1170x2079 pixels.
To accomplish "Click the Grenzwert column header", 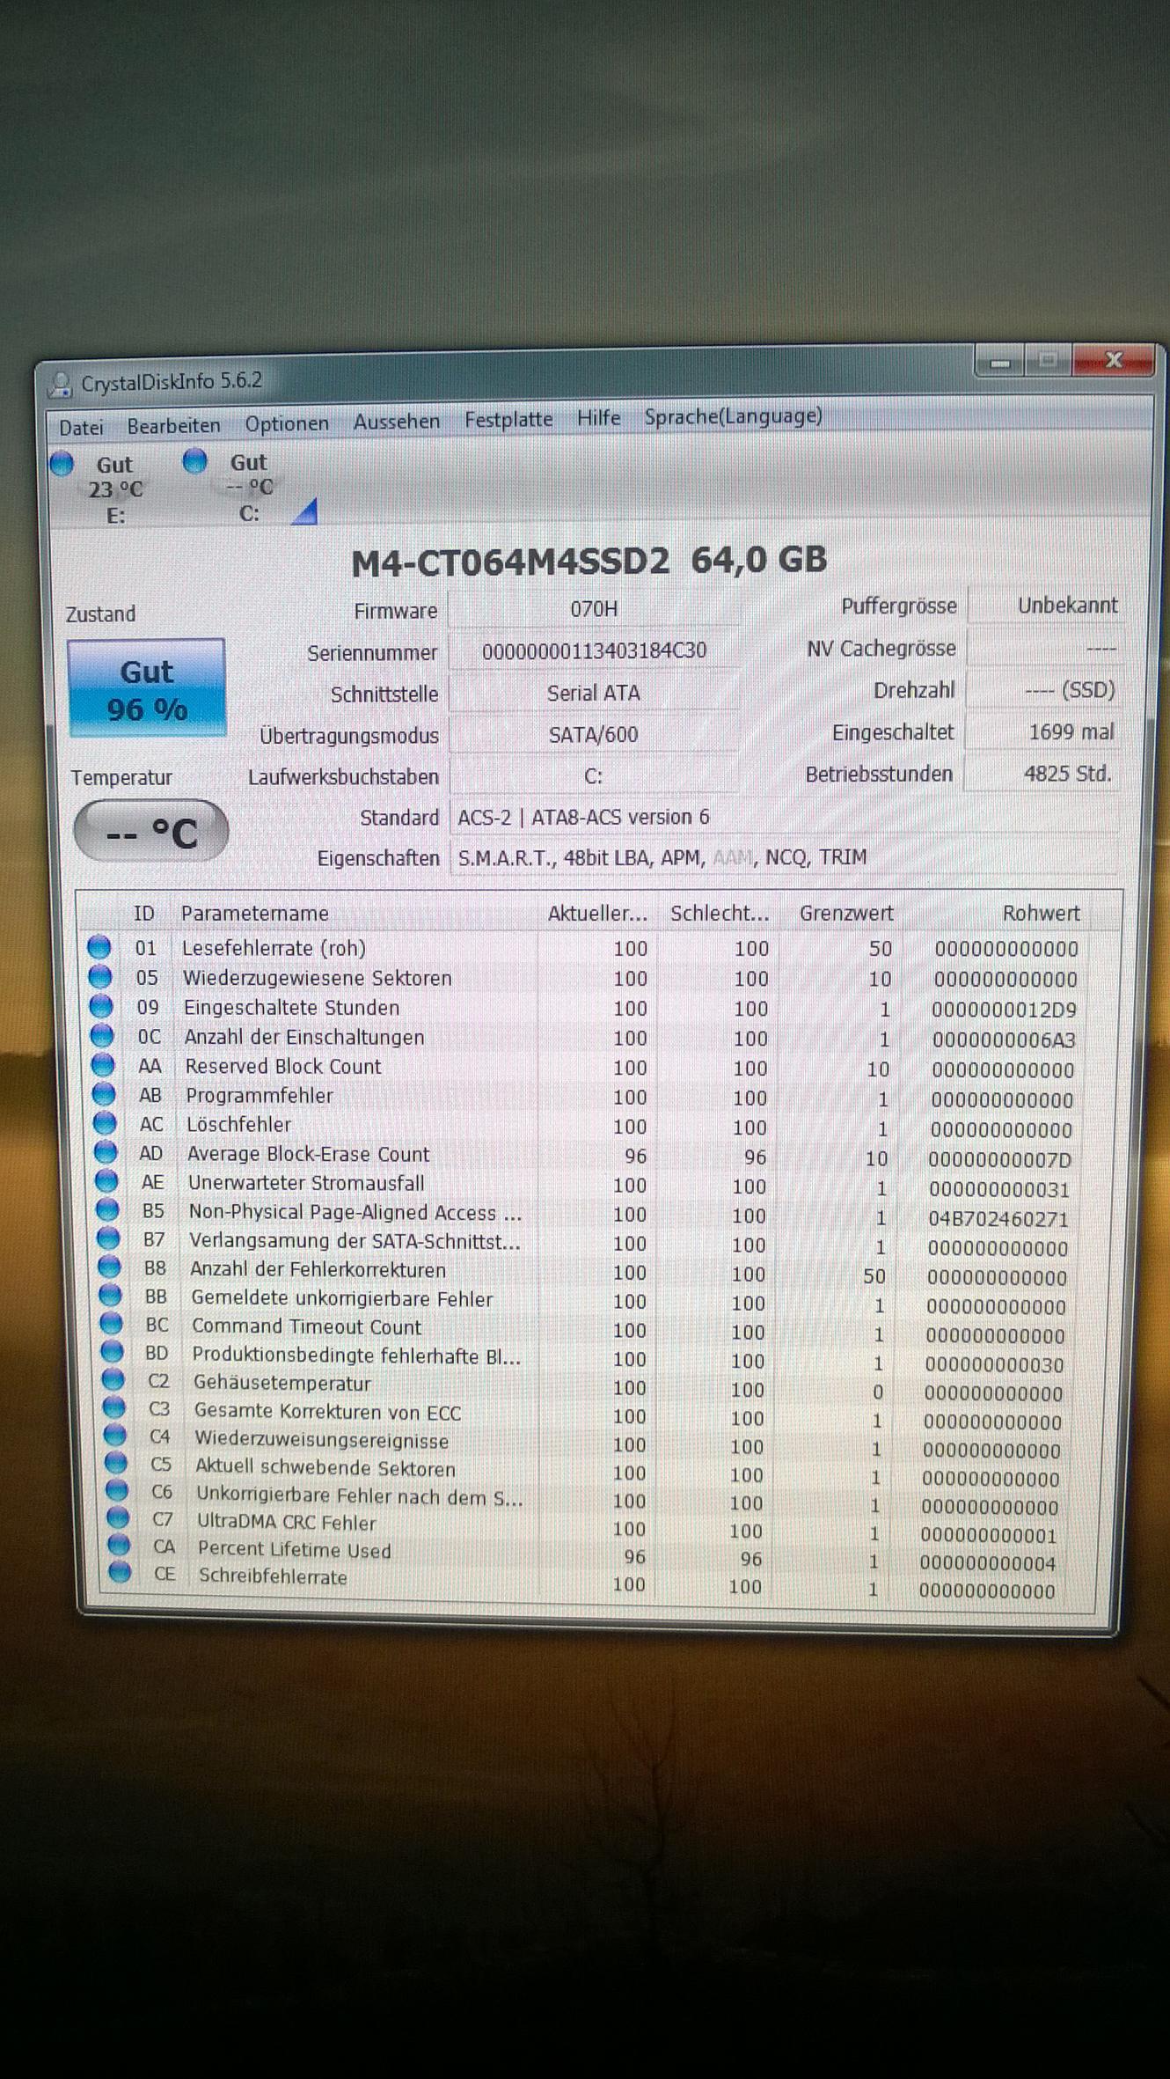I will click(x=845, y=914).
